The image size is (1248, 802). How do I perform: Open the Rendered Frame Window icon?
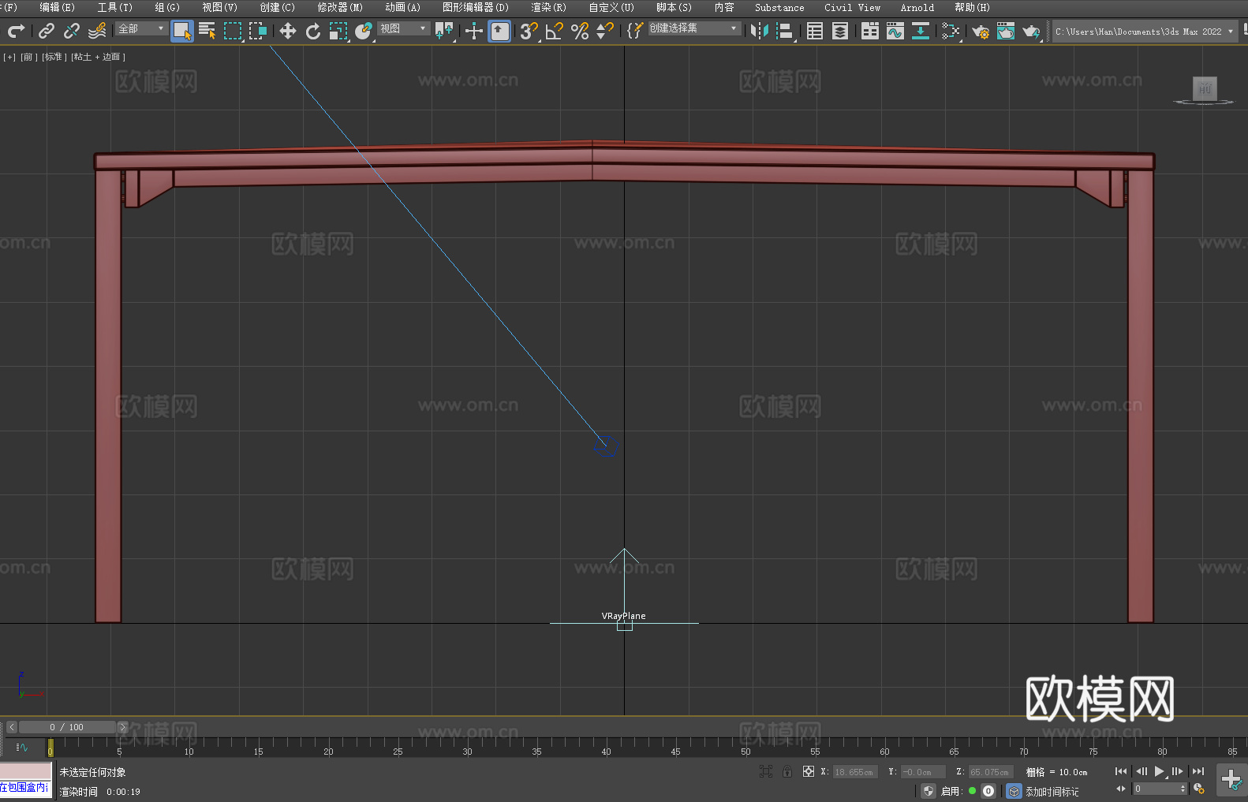1006,31
